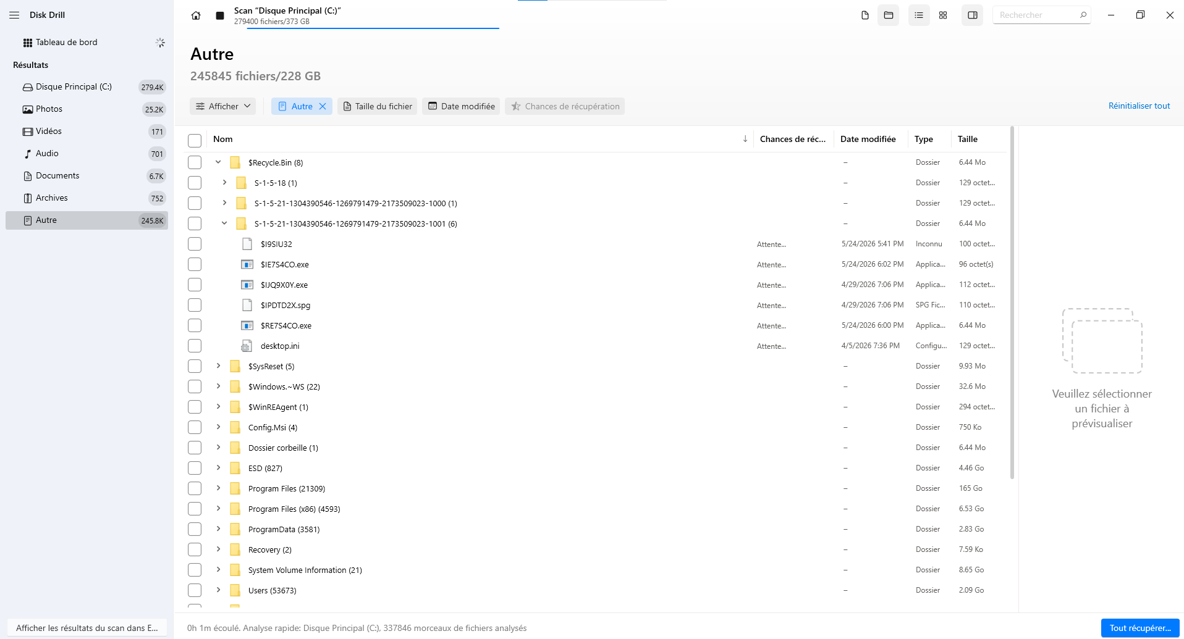
Task: Expand the Config.Msi folder
Action: click(x=218, y=427)
